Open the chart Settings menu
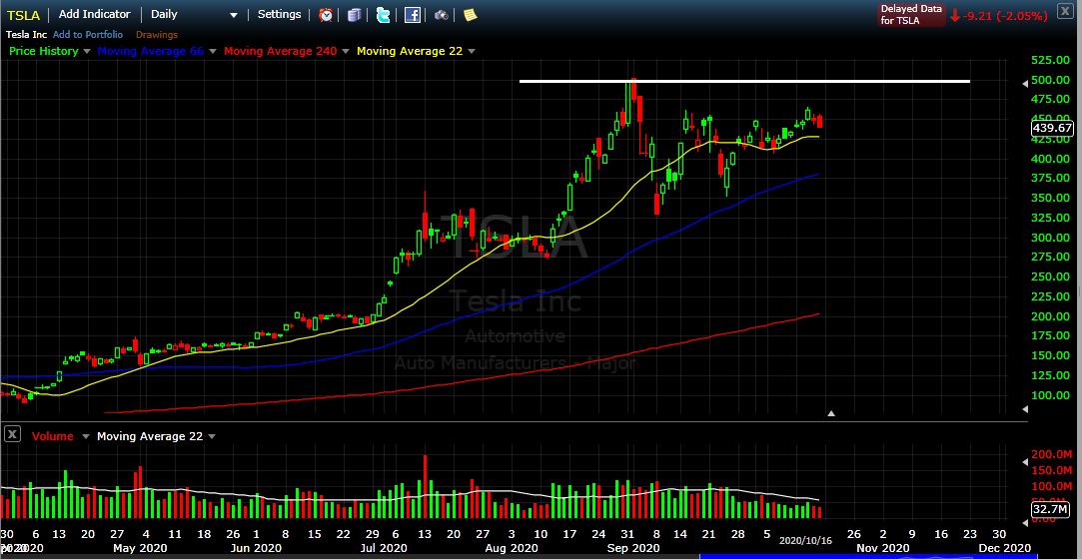The height and width of the screenshot is (559, 1082). coord(280,15)
